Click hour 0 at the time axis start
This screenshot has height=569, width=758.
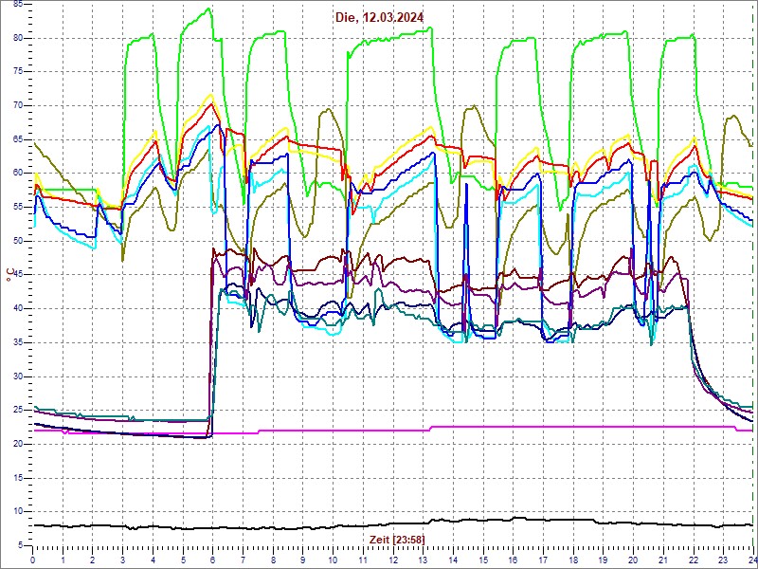coord(33,560)
